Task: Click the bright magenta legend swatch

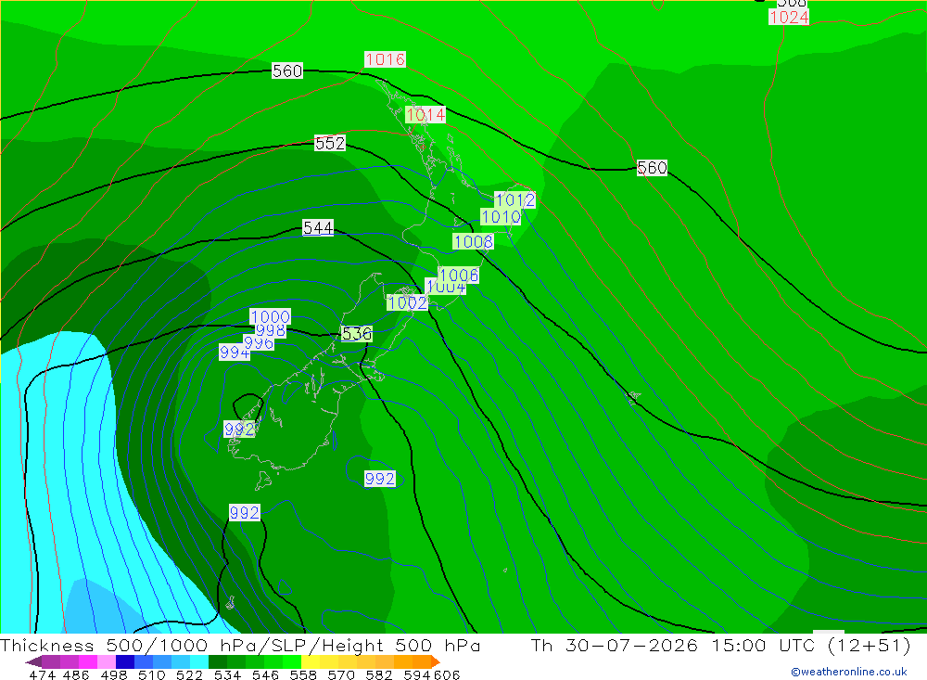Action: click(x=88, y=661)
